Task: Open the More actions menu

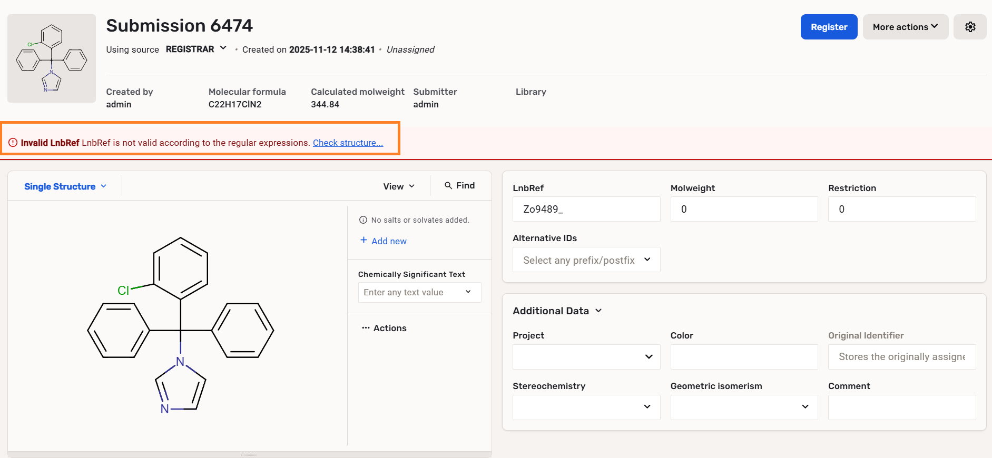Action: click(x=905, y=27)
